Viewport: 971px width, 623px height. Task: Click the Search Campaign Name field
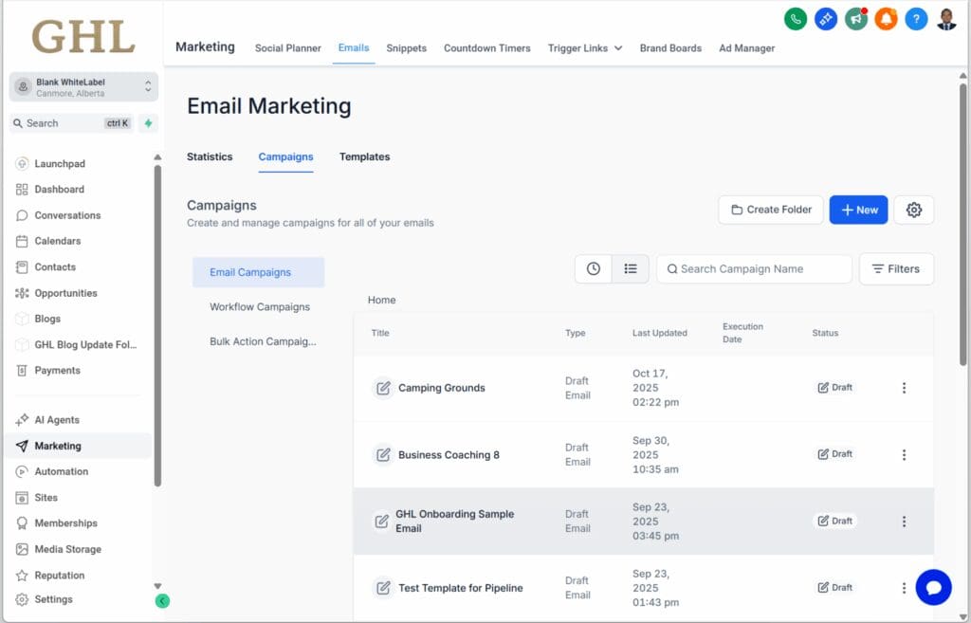(x=753, y=268)
